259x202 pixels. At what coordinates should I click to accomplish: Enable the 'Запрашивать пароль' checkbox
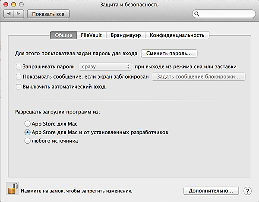click(19, 67)
